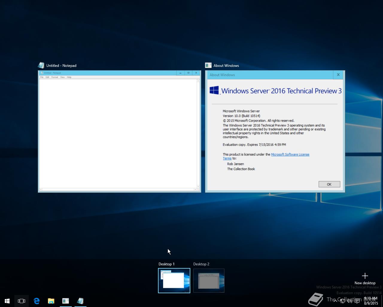
Task: Switch to the Desktop 1 thumbnail
Action: (174, 281)
